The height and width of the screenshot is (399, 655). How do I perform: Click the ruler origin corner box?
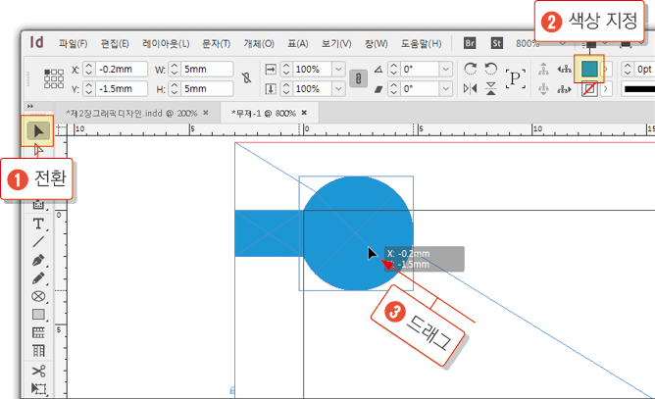(61, 129)
